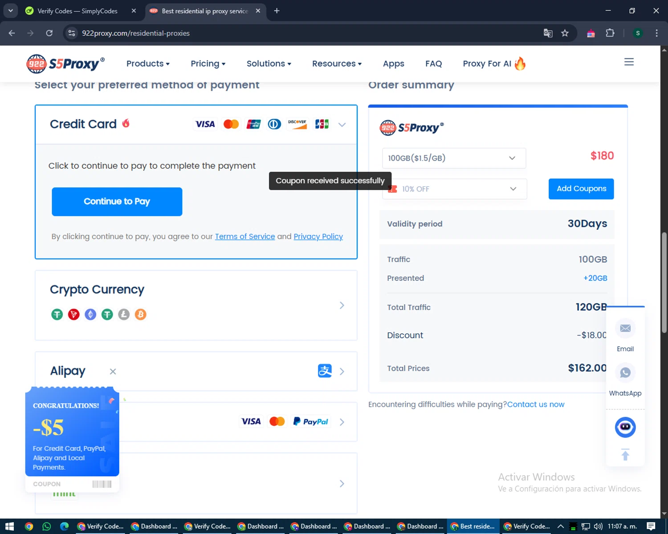Reload the page
The width and height of the screenshot is (668, 534).
49,33
